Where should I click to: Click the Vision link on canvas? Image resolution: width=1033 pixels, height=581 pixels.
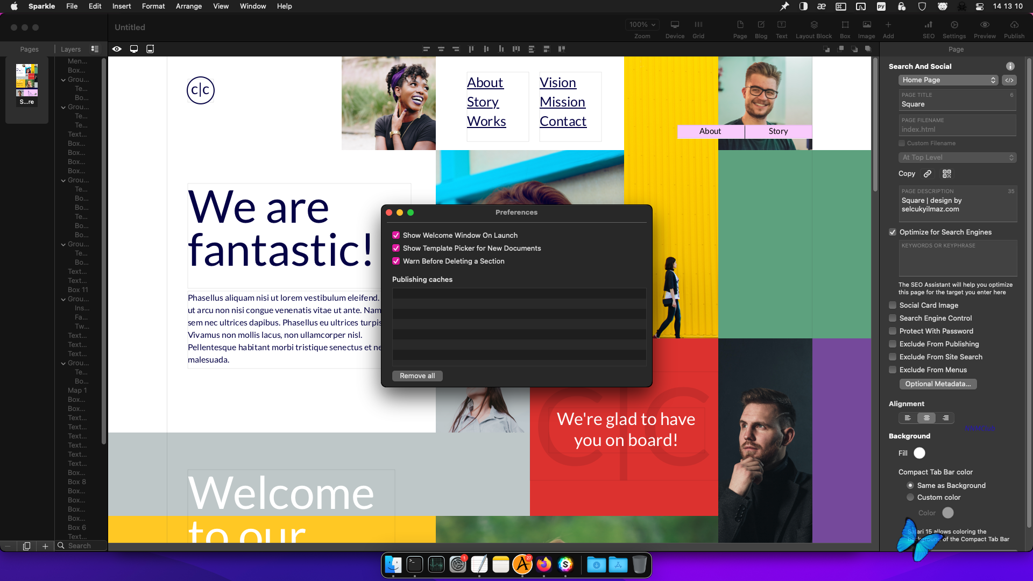point(557,82)
